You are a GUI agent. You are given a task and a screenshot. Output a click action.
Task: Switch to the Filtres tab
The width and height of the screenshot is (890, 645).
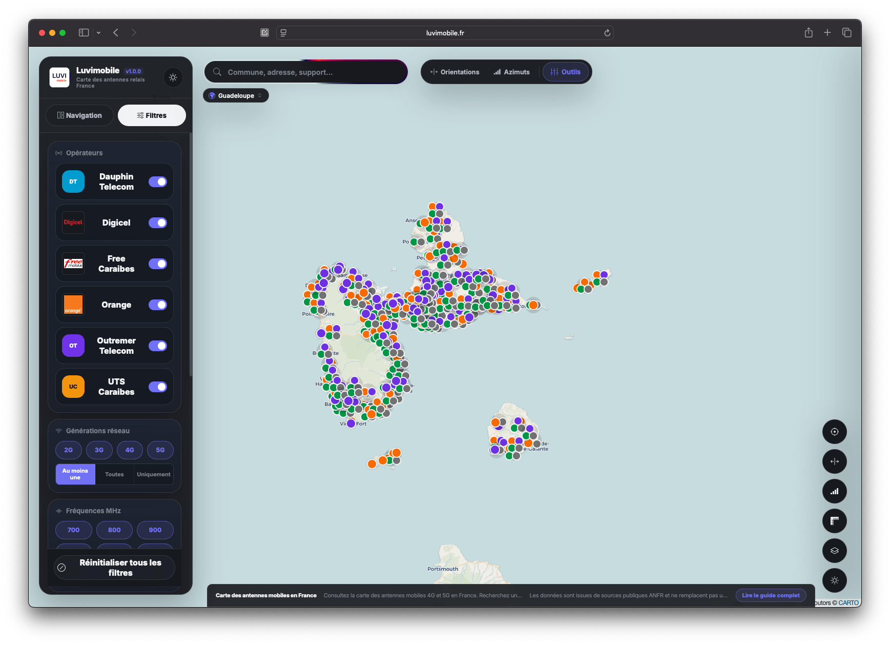tap(152, 115)
